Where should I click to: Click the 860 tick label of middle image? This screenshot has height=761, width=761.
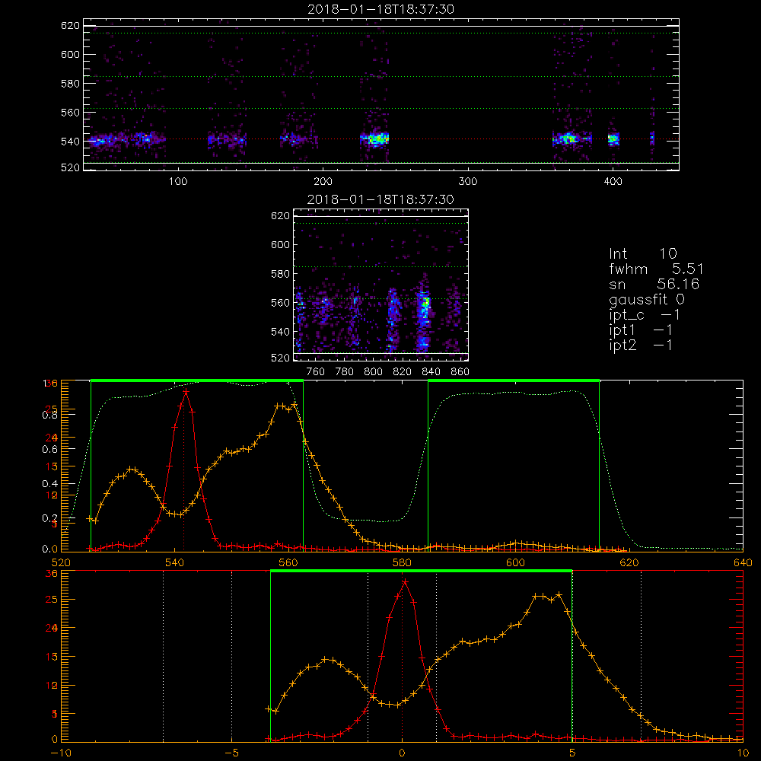click(460, 372)
